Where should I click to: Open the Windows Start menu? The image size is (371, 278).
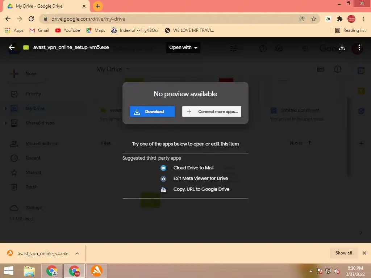pyautogui.click(x=9, y=271)
